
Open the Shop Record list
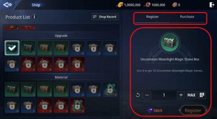pyautogui.click(x=105, y=17)
